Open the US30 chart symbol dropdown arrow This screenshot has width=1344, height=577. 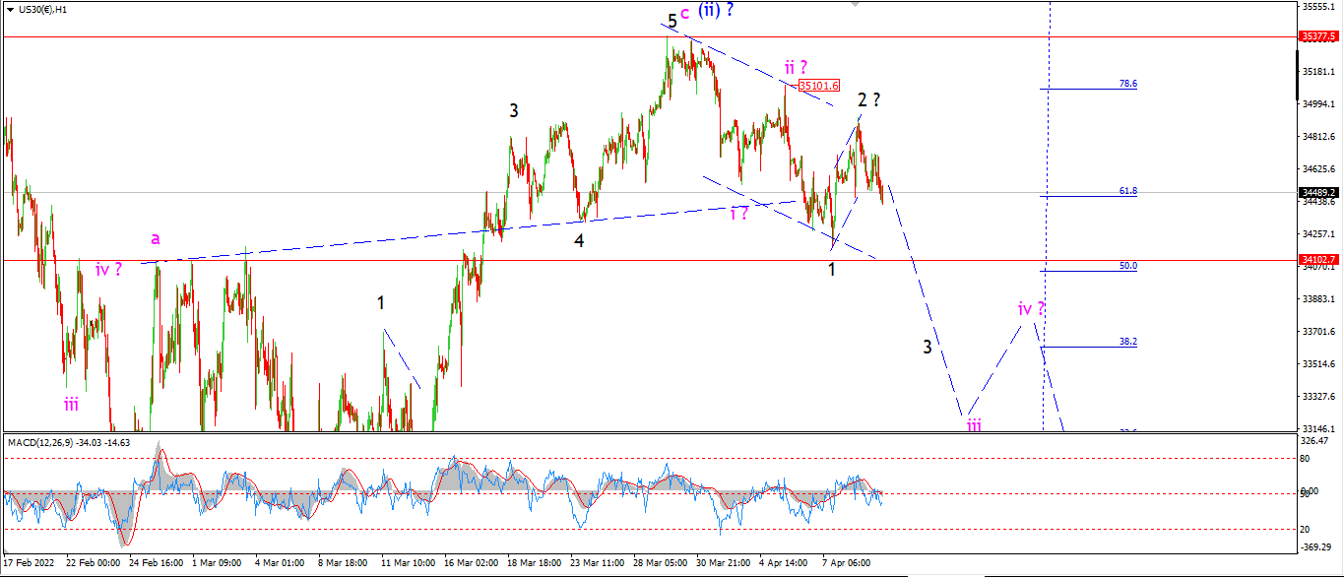point(10,9)
